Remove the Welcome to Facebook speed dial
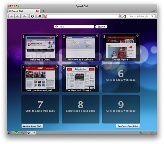164x144 pixels. click(97, 35)
